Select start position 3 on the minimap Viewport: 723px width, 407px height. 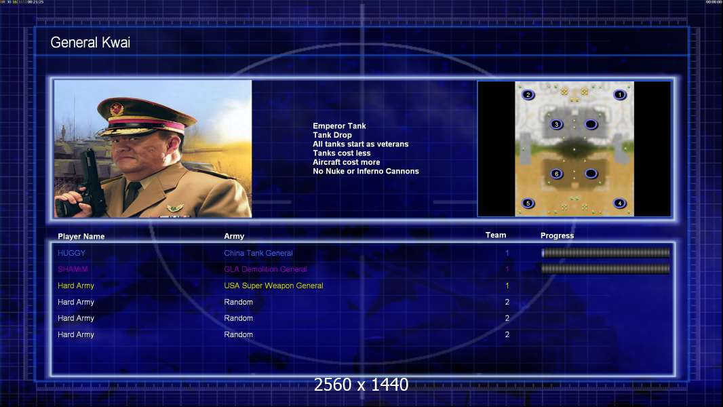557,124
